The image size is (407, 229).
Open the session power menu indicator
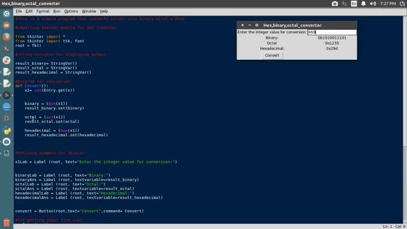pos(403,4)
